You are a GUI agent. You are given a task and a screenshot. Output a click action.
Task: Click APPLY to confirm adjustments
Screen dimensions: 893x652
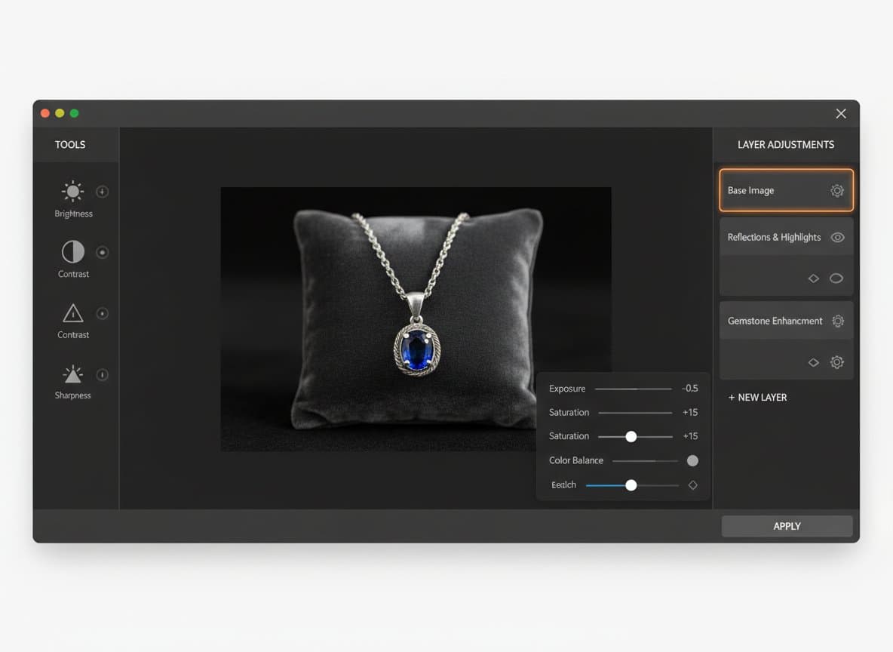787,526
